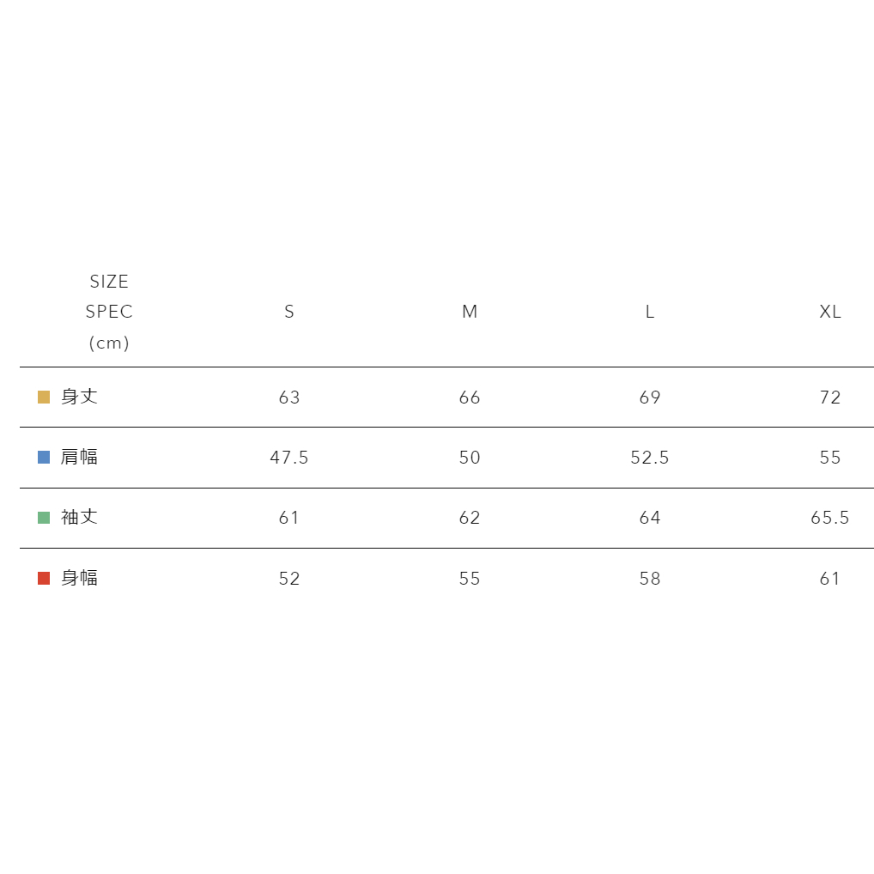The image size is (874, 874).
Task: Click the 肩幅 row label
Action: [79, 458]
